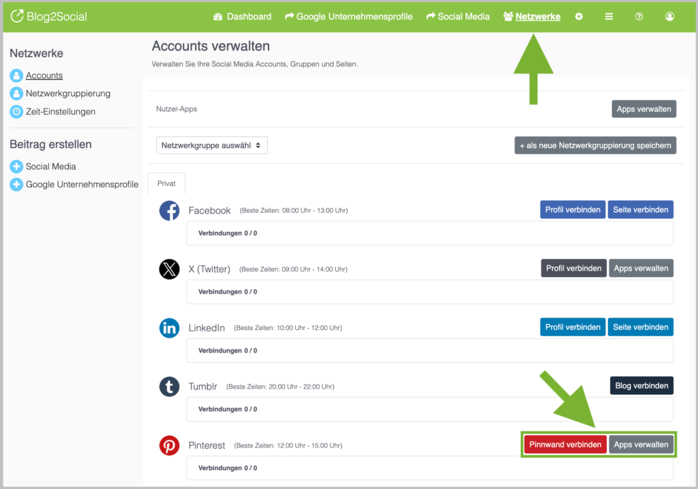Open the Dashboard menu item
Viewport: 698px width, 489px height.
coord(242,16)
